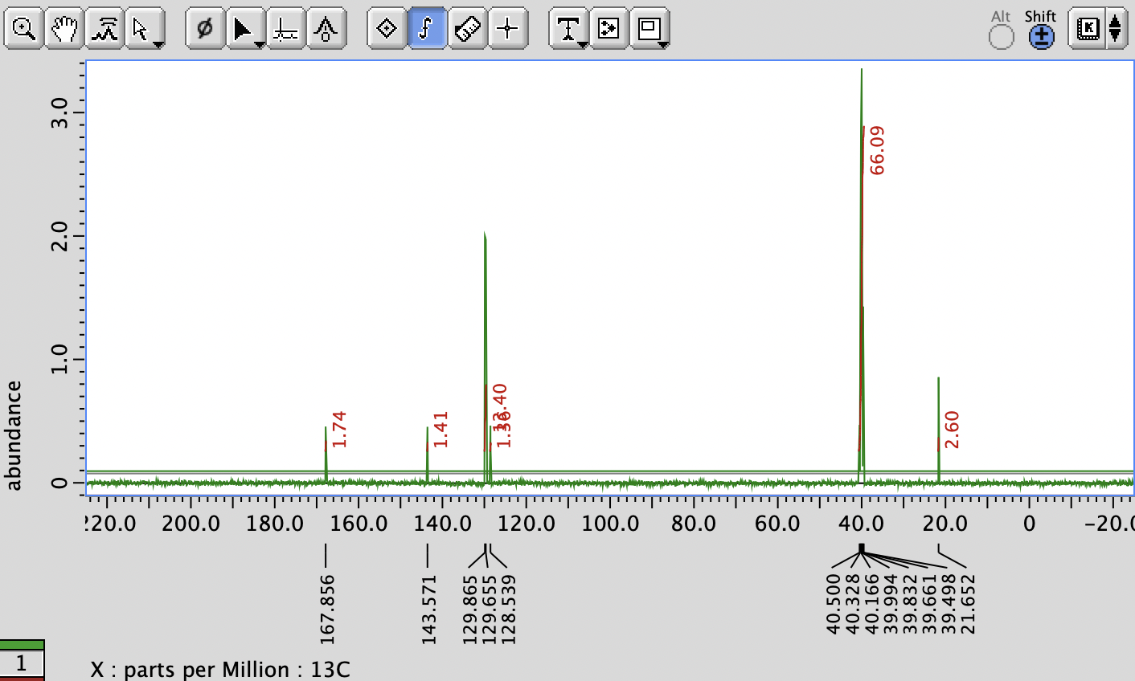Screen dimensions: 1135x681
Task: Click the eraser measurement tool icon
Action: (x=468, y=29)
